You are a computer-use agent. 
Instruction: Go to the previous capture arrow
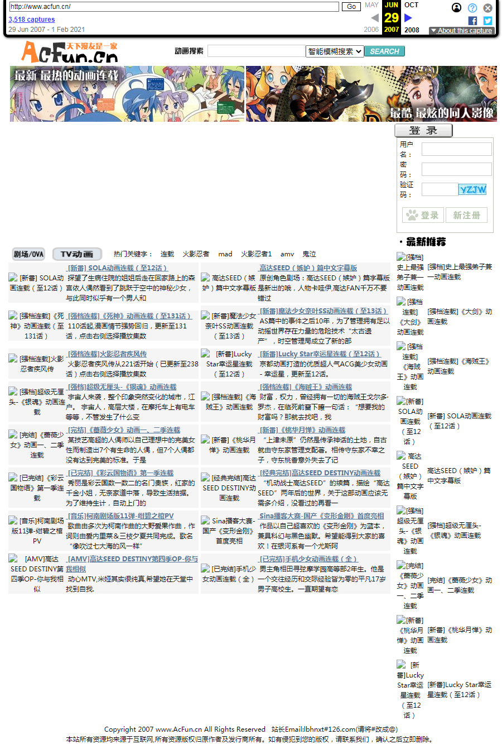coord(375,18)
